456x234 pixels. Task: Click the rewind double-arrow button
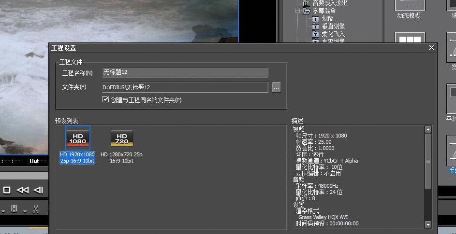coord(22,190)
